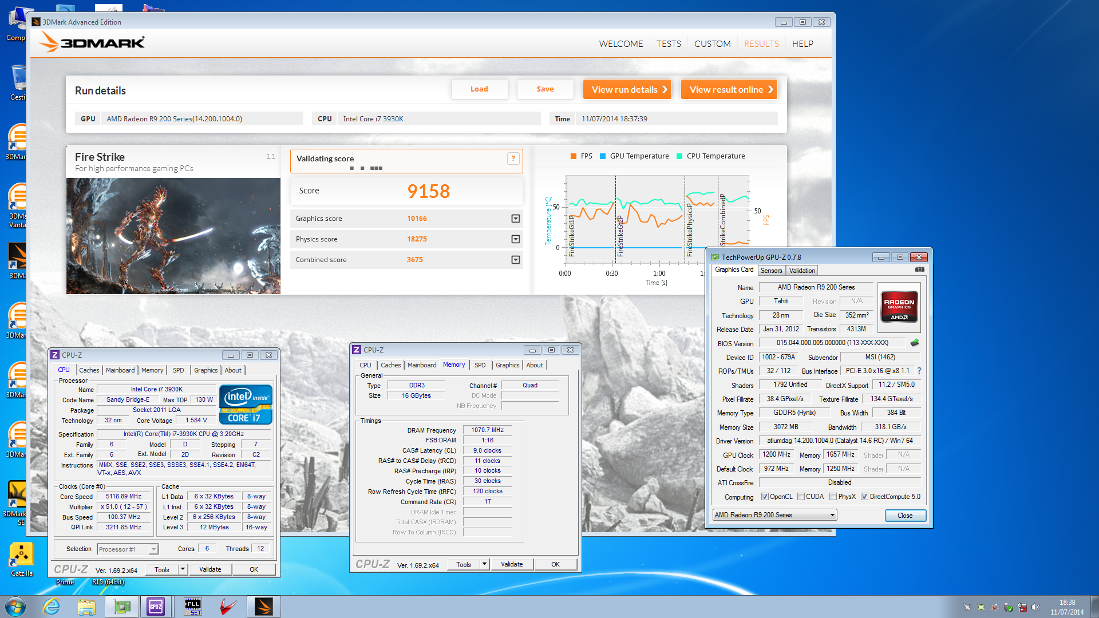This screenshot has width=1099, height=618.
Task: Open the SPD tab in the CPU-Z Memory window
Action: pyautogui.click(x=480, y=365)
